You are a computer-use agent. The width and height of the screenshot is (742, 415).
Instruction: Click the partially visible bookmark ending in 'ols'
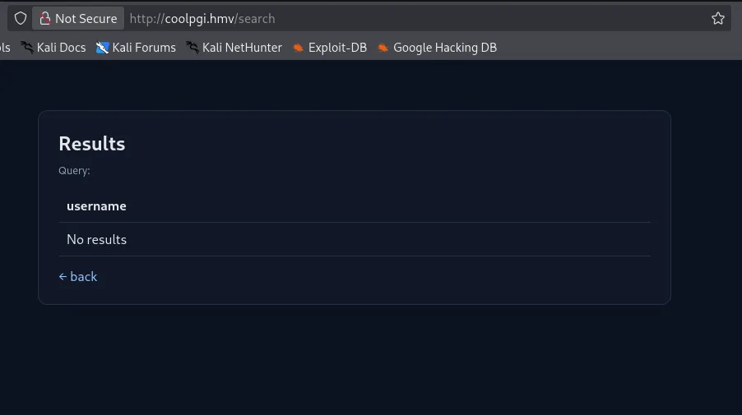coord(5,48)
